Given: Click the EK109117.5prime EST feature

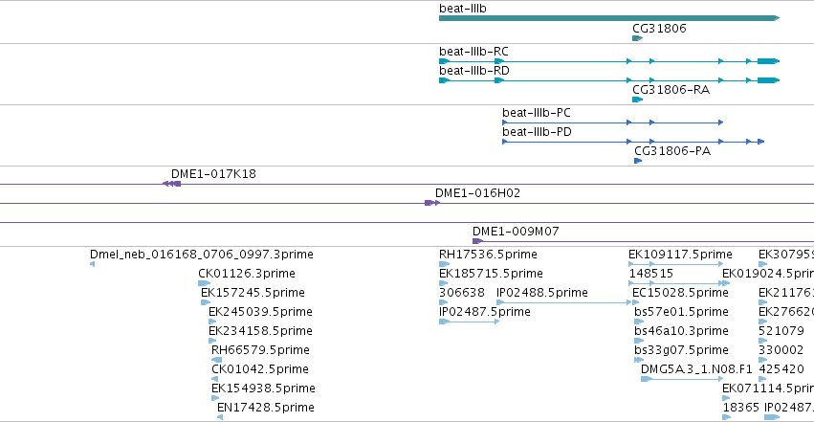Looking at the screenshot, I should pyautogui.click(x=680, y=264).
